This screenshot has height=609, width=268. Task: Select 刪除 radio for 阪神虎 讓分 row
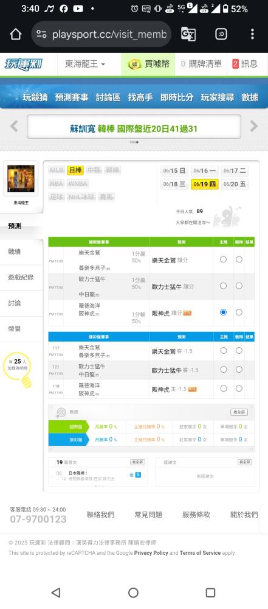tap(239, 312)
